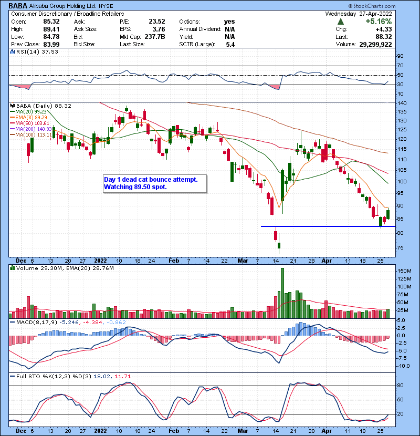Click the +5.16% percent change
The width and height of the screenshot is (420, 436).
(x=379, y=22)
